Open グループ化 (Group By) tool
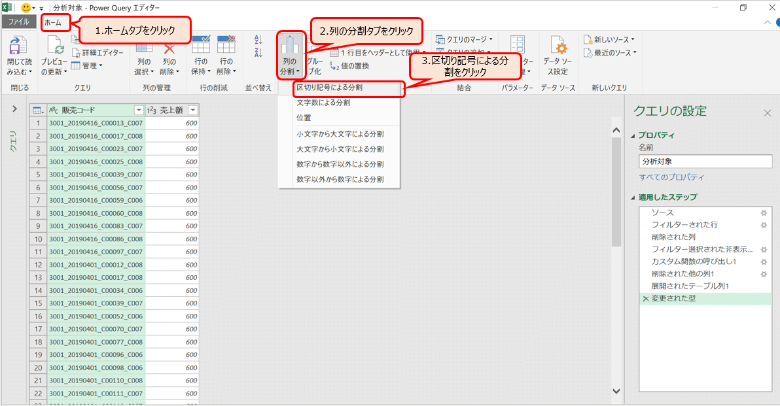The height and width of the screenshot is (406, 780). pyautogui.click(x=315, y=62)
